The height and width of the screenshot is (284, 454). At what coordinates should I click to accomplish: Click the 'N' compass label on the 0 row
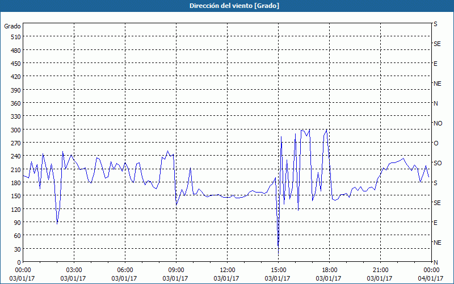(436, 262)
